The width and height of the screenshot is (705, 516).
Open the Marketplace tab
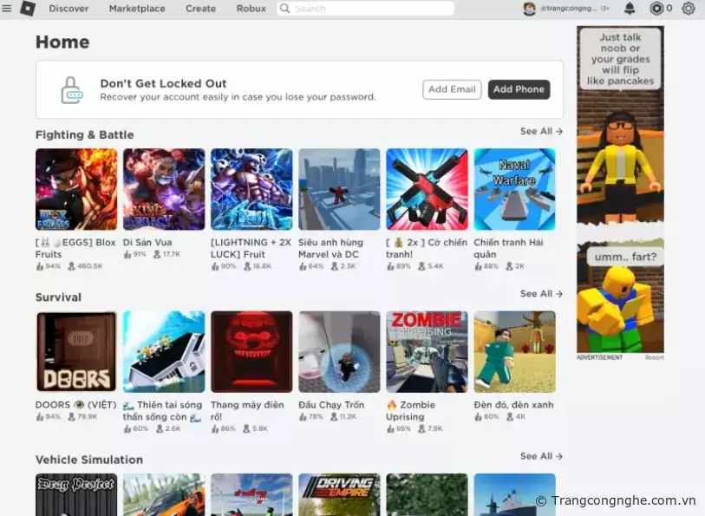click(x=137, y=9)
